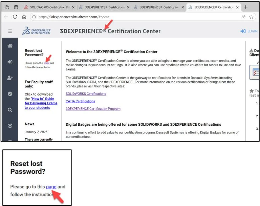Favorite this page with the star icon

pyautogui.click(x=252, y=17)
